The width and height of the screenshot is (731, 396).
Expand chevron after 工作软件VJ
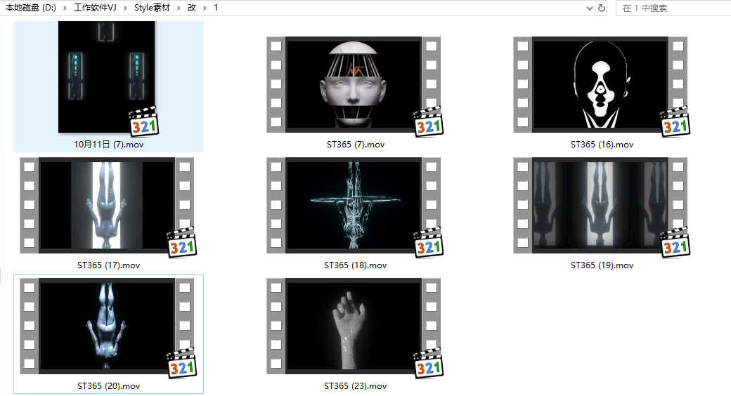click(x=125, y=8)
